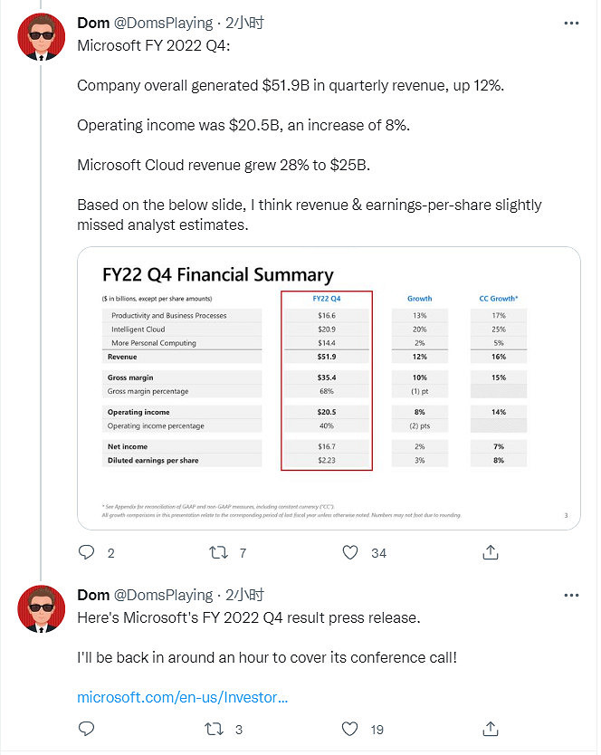Open Dom's profile from first tweet name
The image size is (601, 755).
[93, 23]
